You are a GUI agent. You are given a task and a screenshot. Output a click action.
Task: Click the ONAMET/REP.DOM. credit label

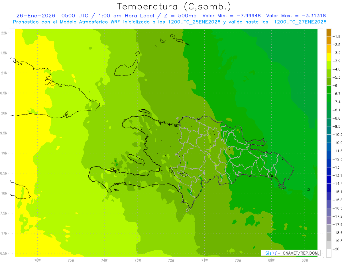300,253
